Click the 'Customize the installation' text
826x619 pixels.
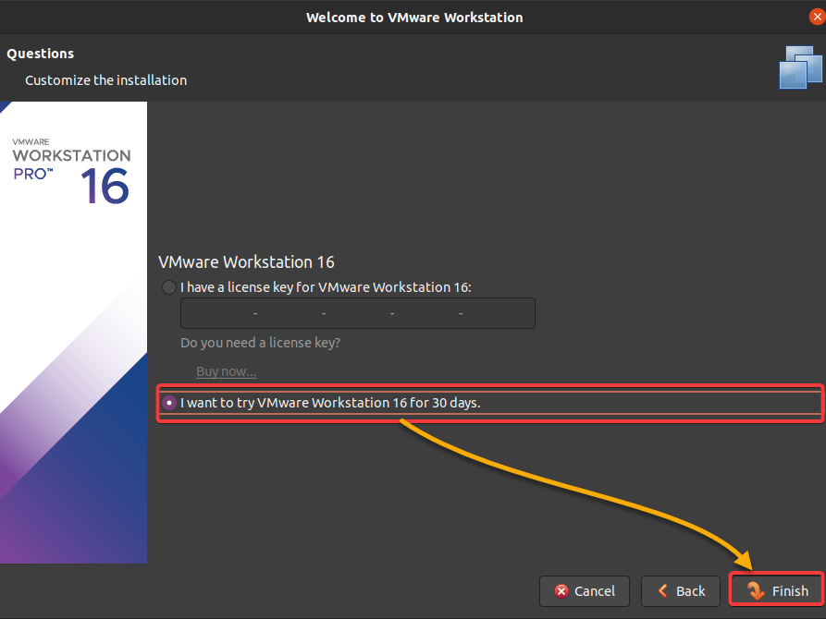(105, 80)
